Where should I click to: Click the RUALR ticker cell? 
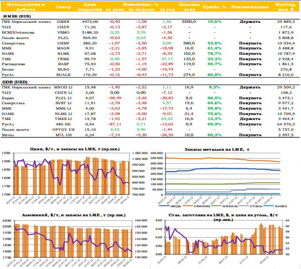[x=63, y=75]
